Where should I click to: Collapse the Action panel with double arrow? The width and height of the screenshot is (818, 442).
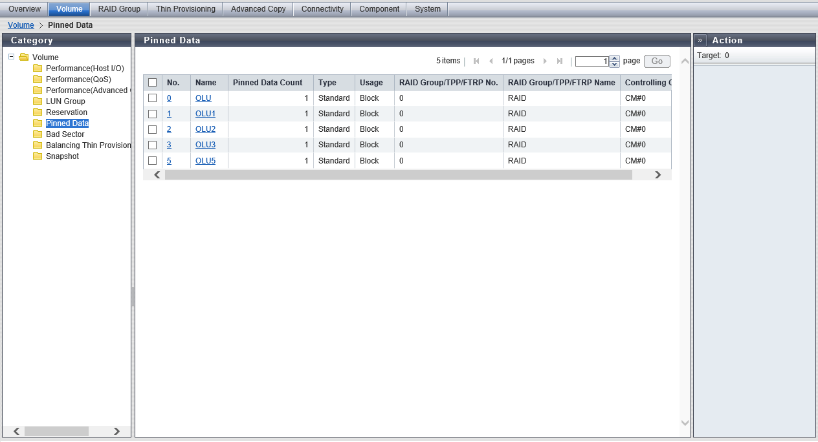[x=700, y=40]
